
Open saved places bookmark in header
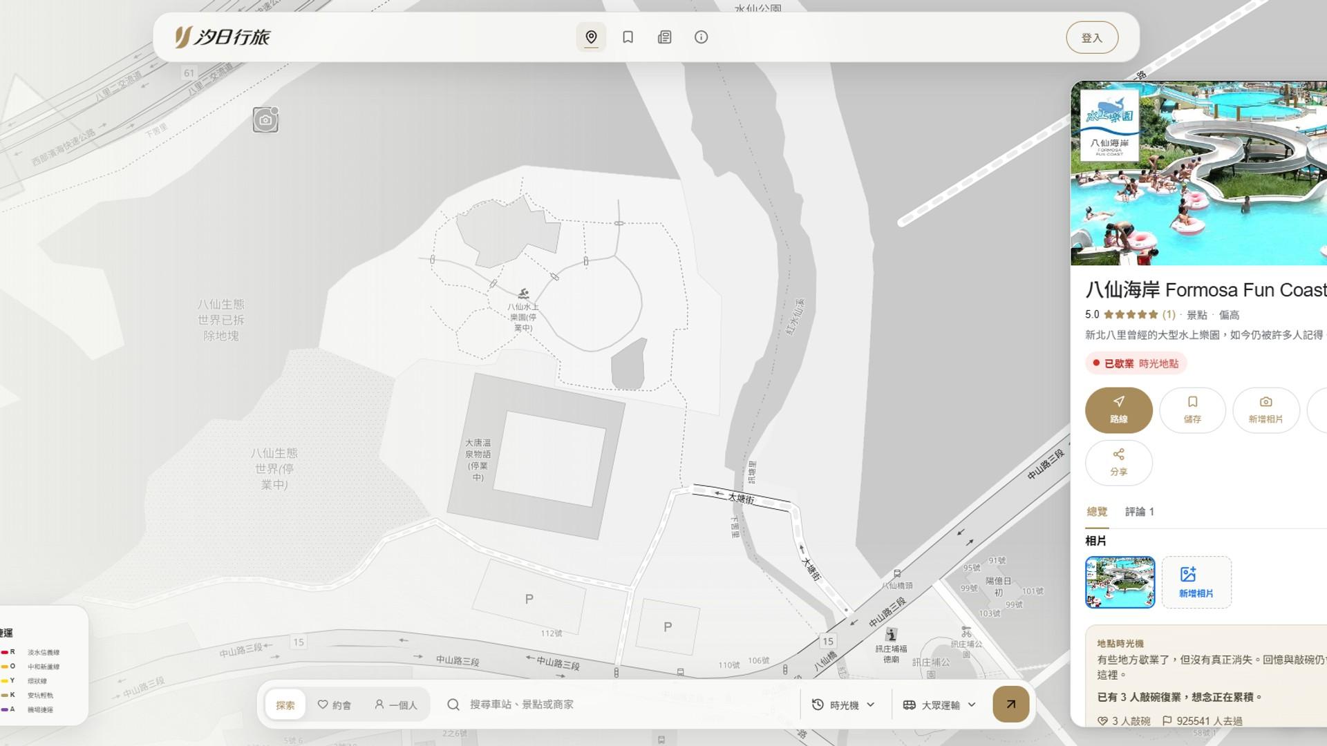628,37
